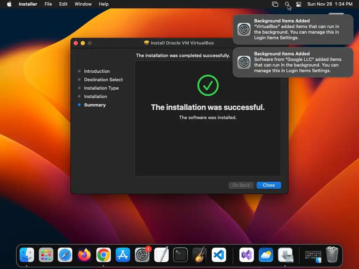Launch Firefox from the Dock

[x=84, y=255]
